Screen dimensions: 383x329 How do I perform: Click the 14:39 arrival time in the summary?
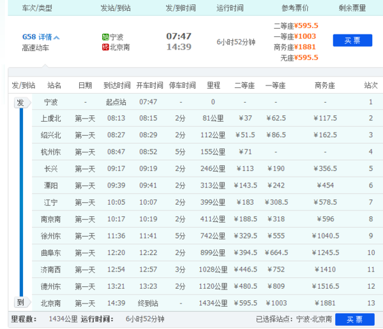pyautogui.click(x=179, y=47)
